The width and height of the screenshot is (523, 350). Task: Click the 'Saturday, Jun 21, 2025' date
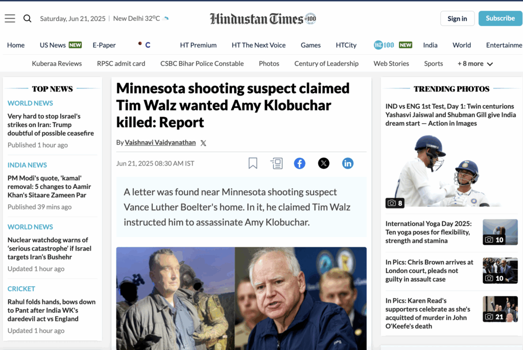click(73, 19)
